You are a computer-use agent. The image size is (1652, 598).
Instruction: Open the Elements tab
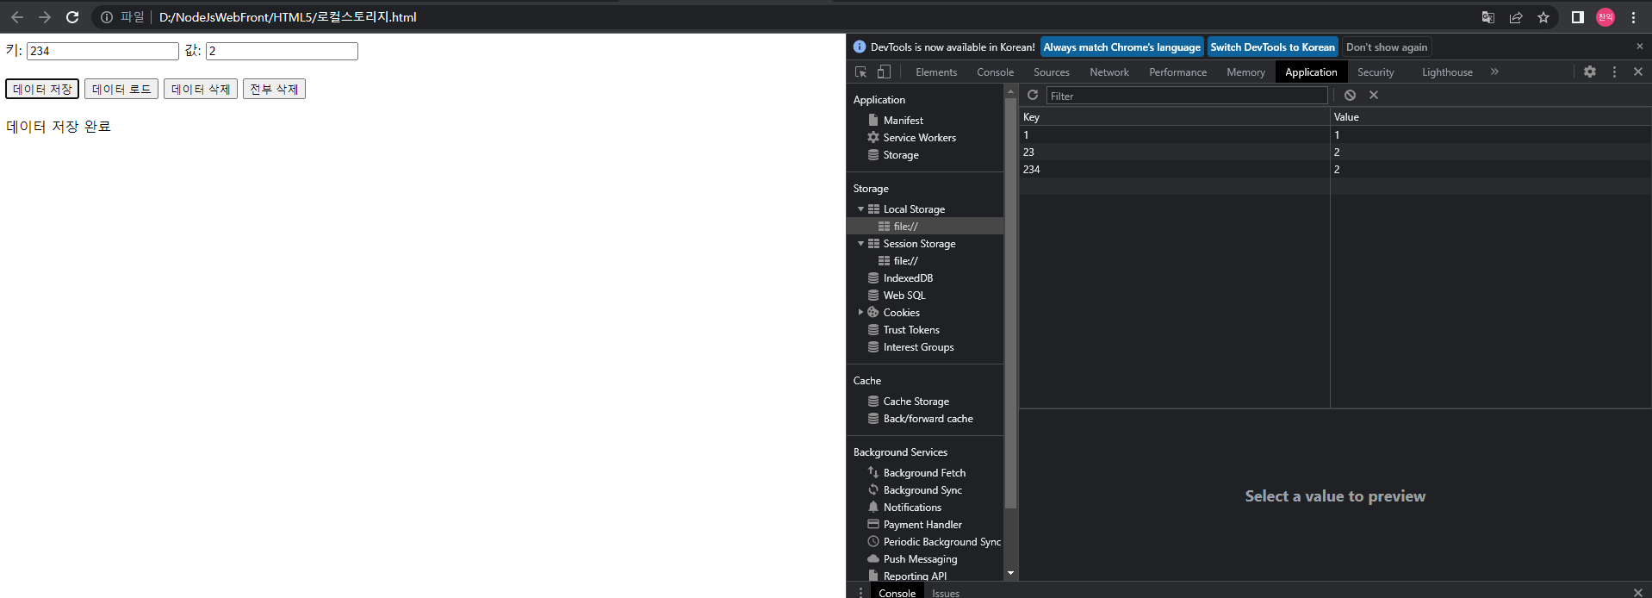click(x=936, y=72)
